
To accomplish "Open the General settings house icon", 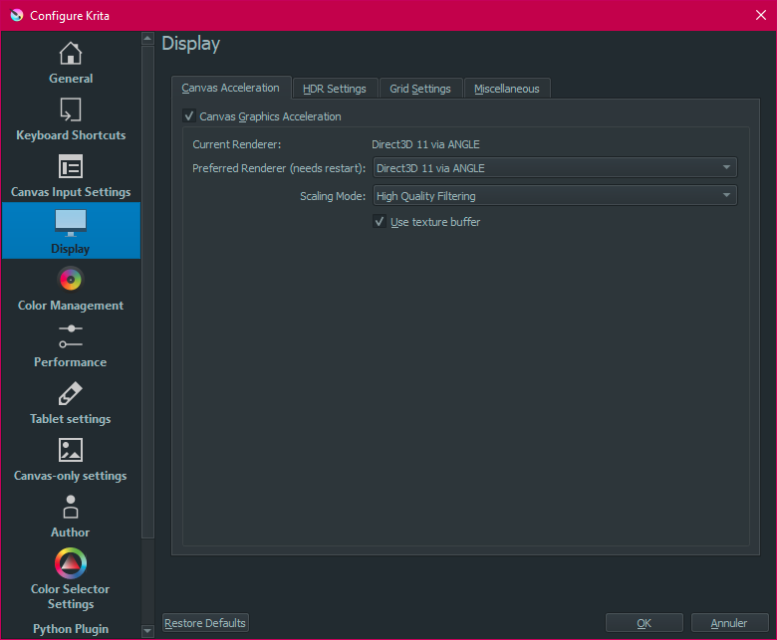I will (71, 53).
